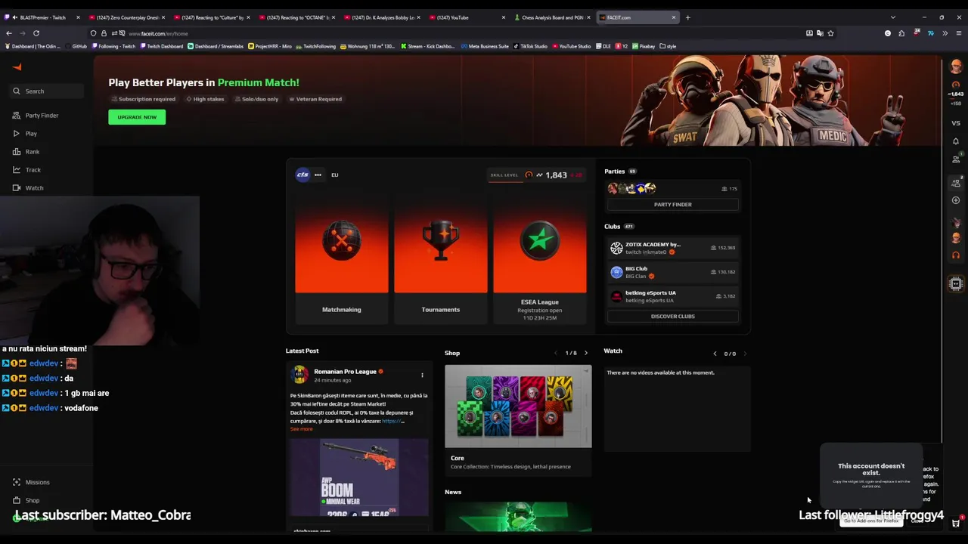The height and width of the screenshot is (544, 968).
Task: Open the Twitch Dashboard bookmark
Action: pos(161,46)
